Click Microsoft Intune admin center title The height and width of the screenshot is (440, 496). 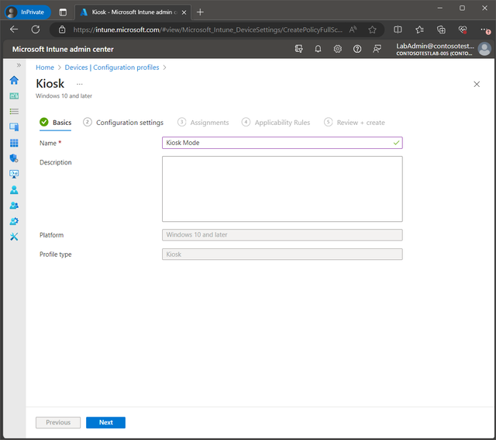point(63,49)
